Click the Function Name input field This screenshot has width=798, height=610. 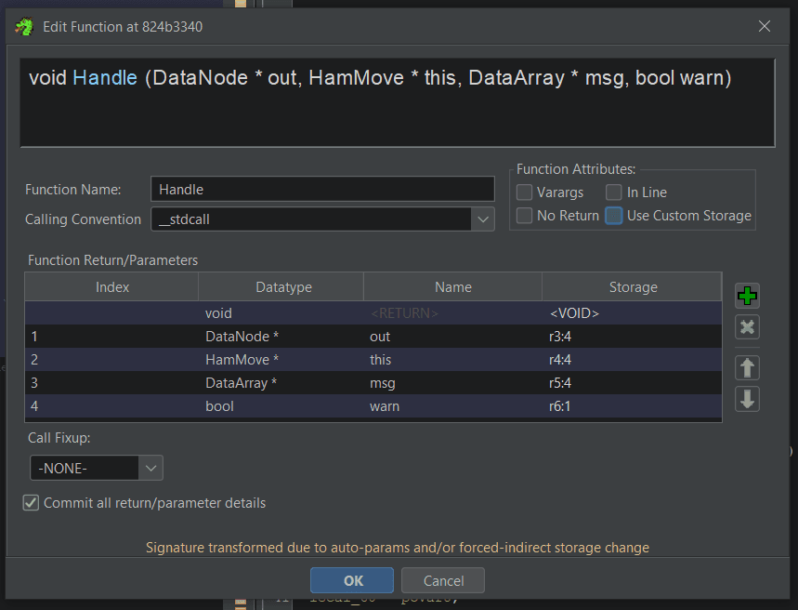[x=322, y=189]
